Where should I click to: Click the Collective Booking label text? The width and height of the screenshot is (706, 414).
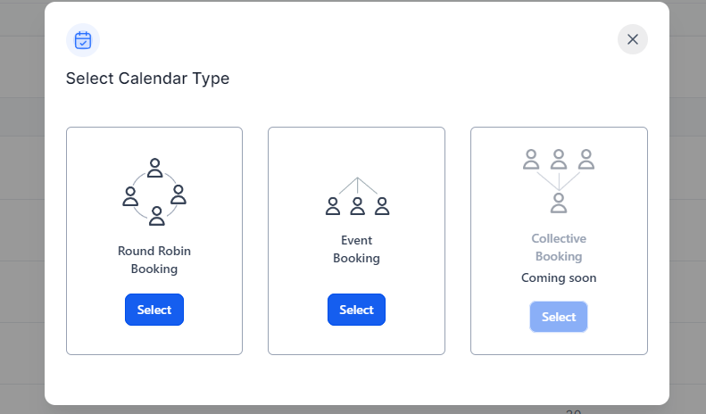(559, 247)
